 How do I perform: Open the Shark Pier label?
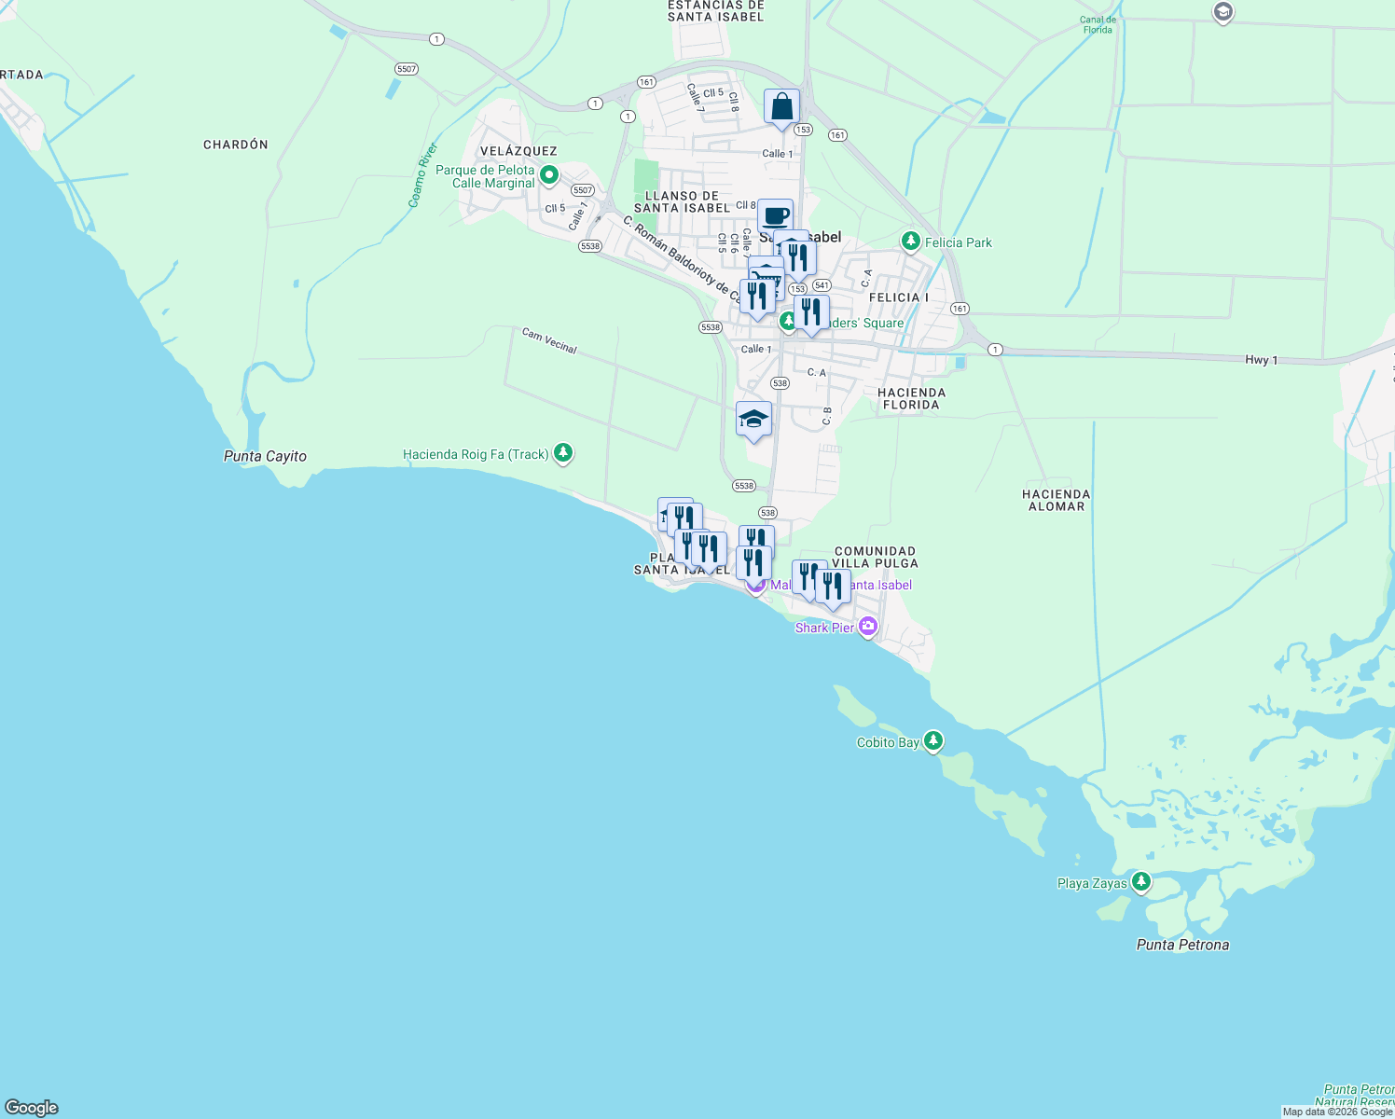[824, 628]
